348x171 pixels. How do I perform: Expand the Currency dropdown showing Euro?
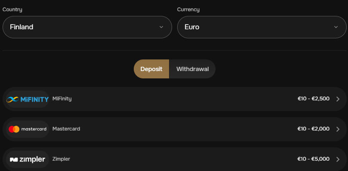pos(262,27)
